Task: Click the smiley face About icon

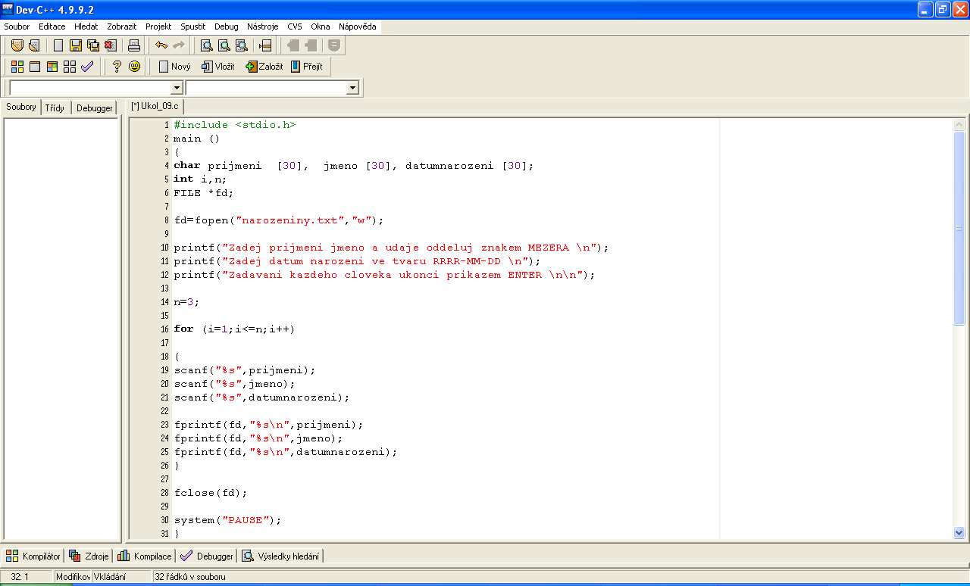Action: (135, 67)
